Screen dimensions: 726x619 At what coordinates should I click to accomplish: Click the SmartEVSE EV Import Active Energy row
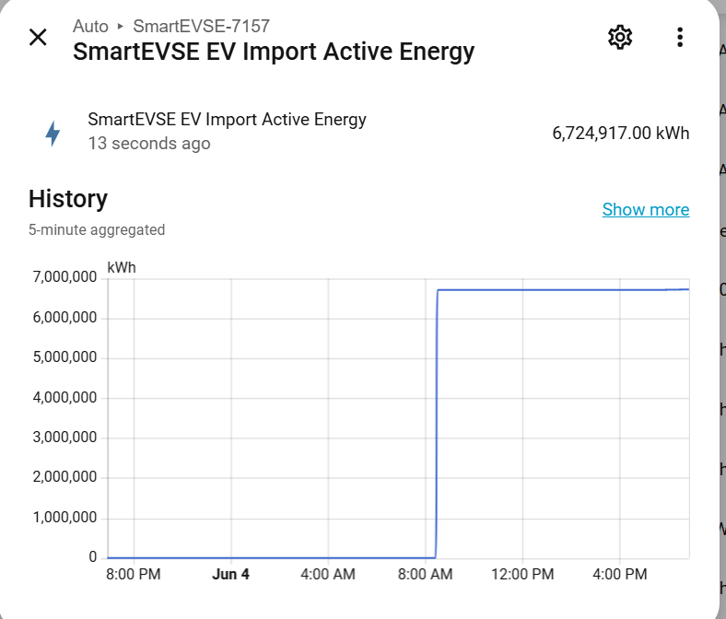[x=359, y=132]
